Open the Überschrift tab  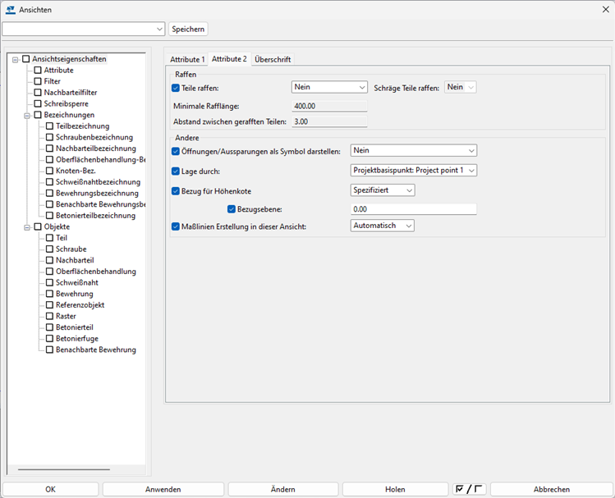(x=273, y=59)
